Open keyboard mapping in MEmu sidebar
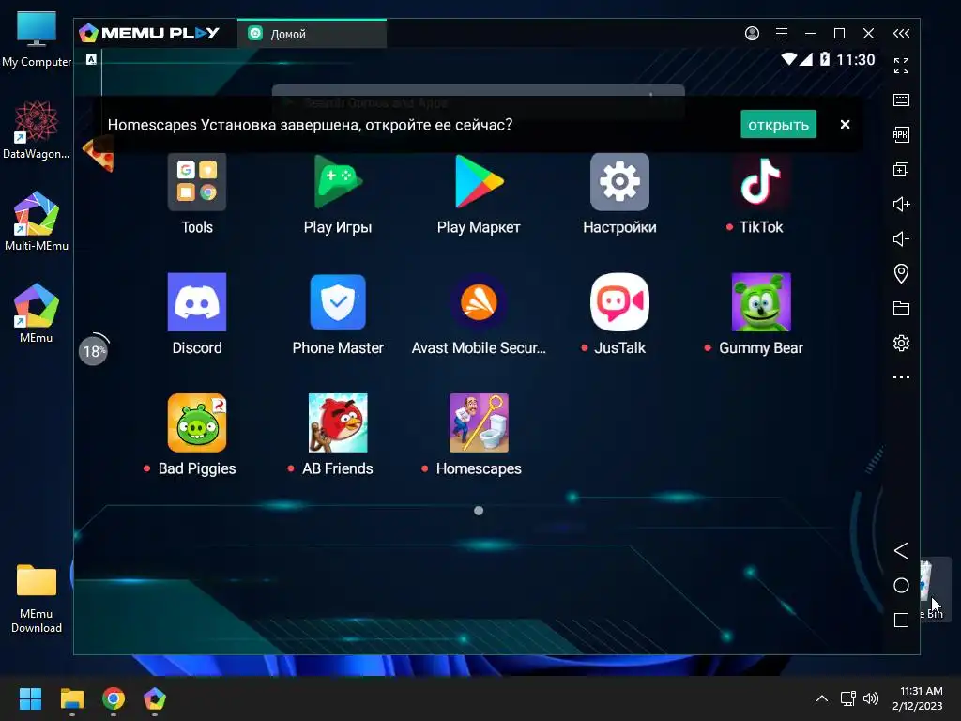The image size is (961, 721). pos(901,100)
